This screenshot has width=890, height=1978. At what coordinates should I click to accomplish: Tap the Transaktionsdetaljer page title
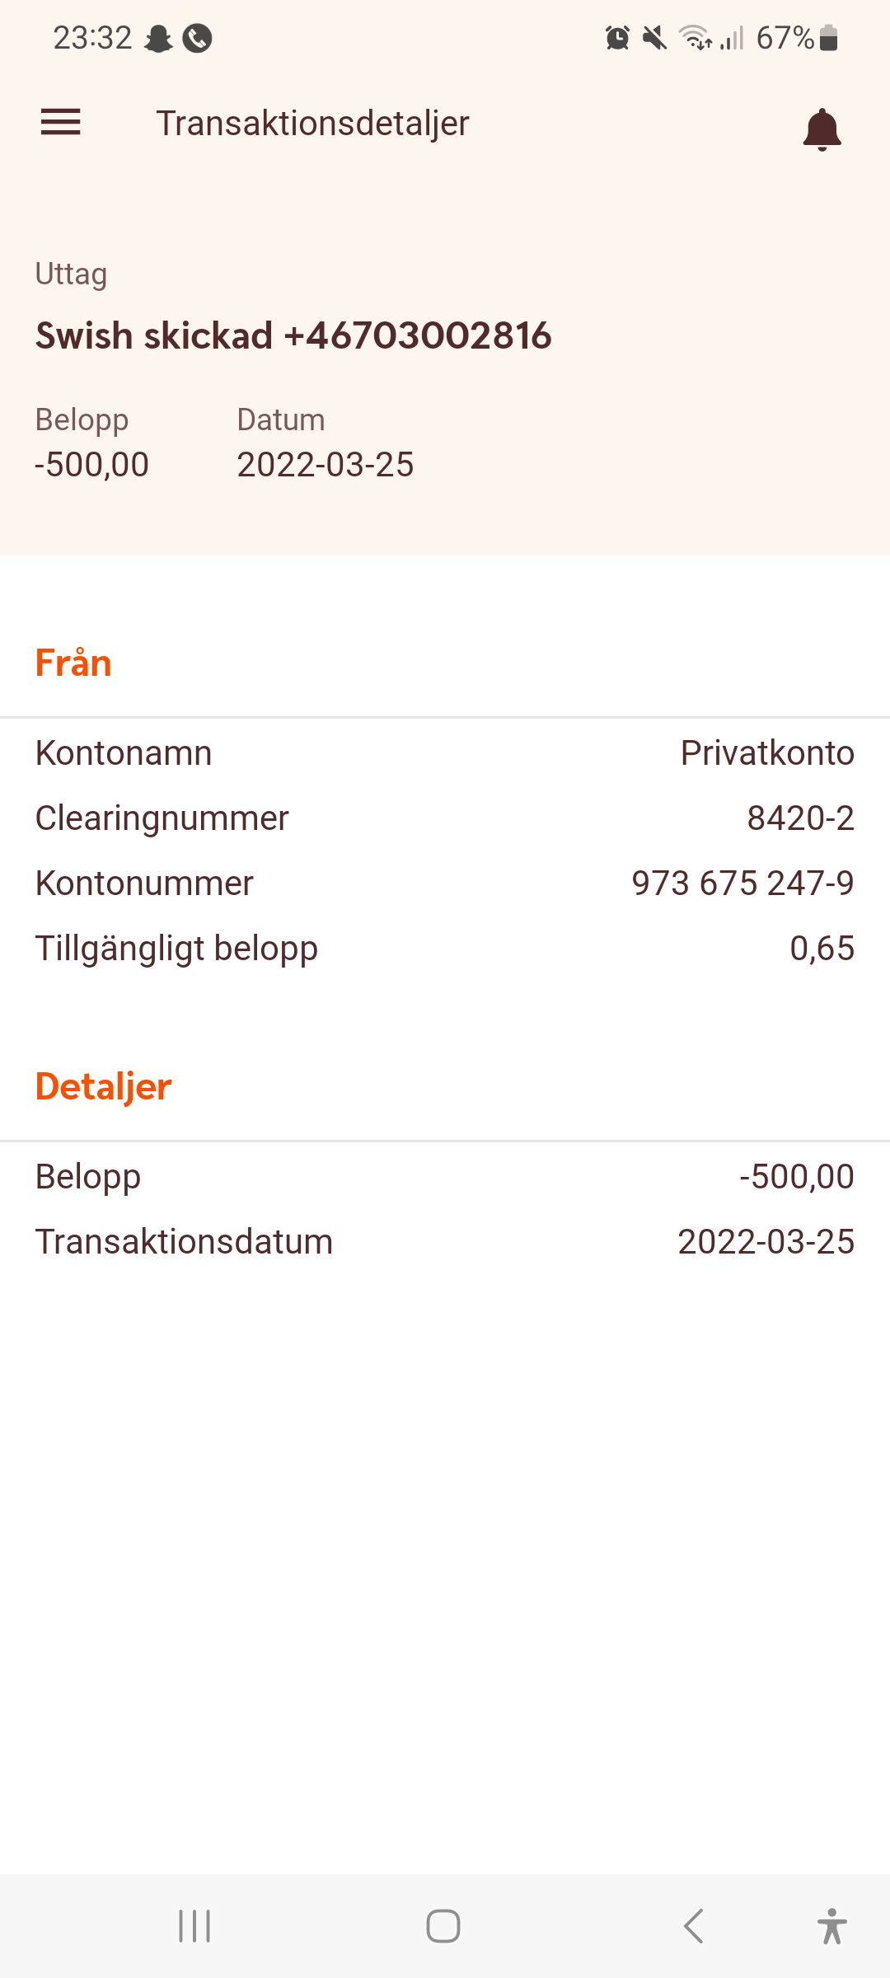312,124
